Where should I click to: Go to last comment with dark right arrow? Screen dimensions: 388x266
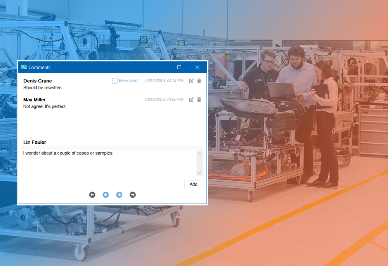[133, 195]
